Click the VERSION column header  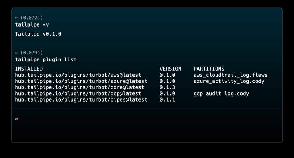pos(170,69)
